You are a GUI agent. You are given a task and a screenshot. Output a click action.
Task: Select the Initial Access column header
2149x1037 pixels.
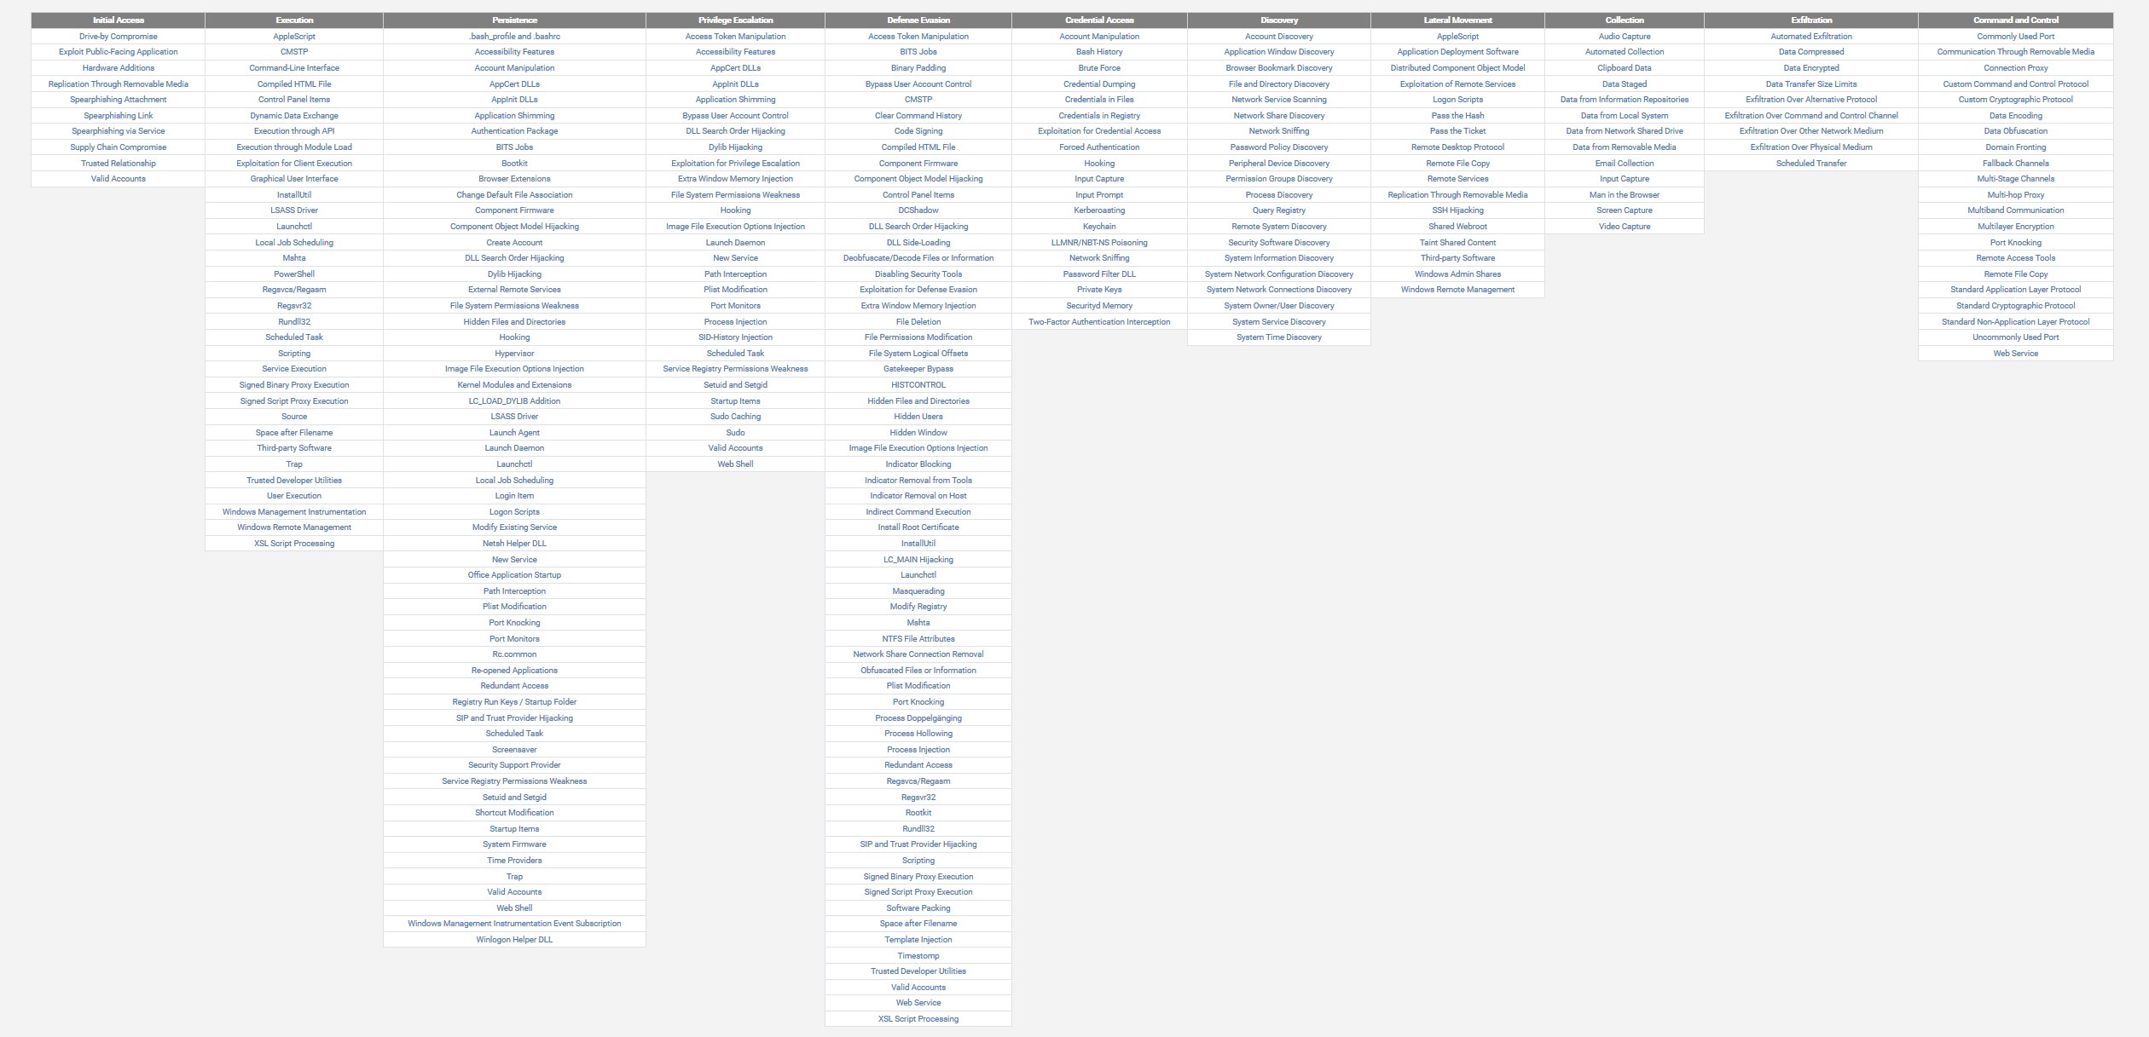pos(118,20)
